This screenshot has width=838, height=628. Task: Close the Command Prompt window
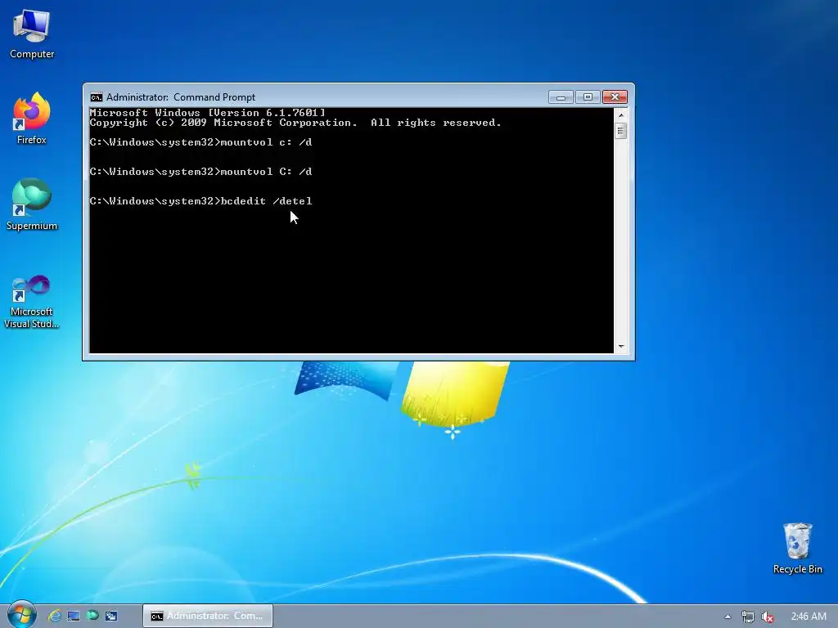coord(615,97)
